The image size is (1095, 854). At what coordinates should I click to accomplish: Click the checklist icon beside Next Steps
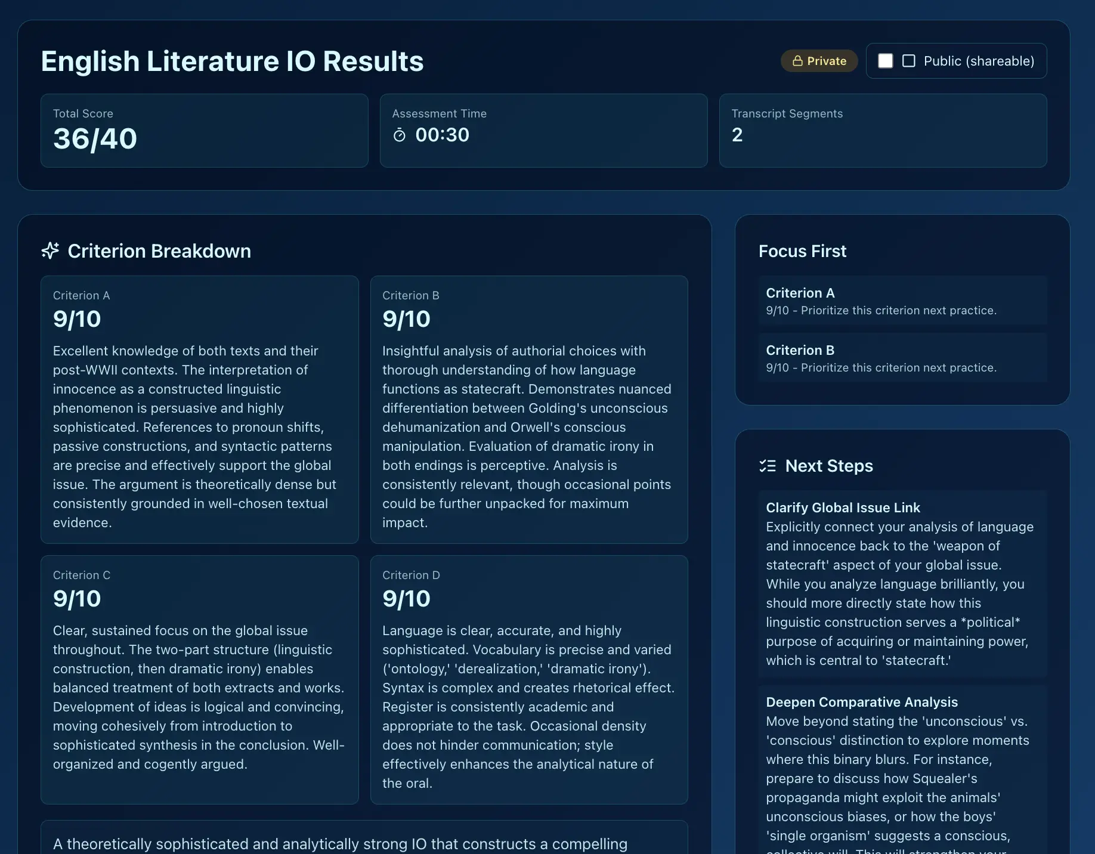point(768,466)
